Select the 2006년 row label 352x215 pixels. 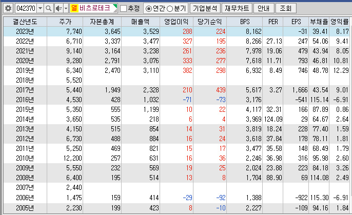coord(25,198)
